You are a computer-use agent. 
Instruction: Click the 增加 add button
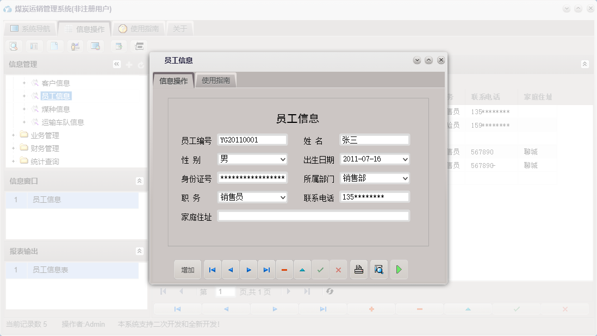coord(188,269)
